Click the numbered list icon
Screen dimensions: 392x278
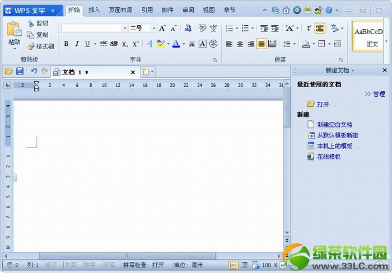click(245, 28)
